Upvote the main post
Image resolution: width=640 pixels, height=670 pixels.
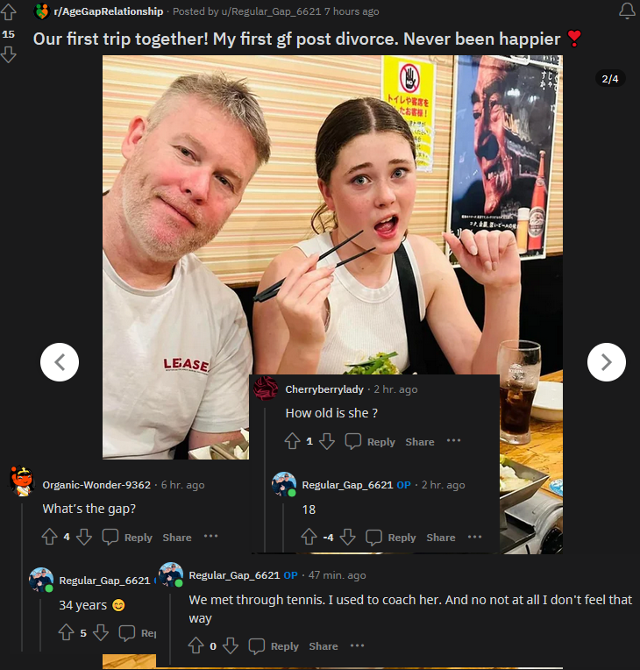(9, 12)
